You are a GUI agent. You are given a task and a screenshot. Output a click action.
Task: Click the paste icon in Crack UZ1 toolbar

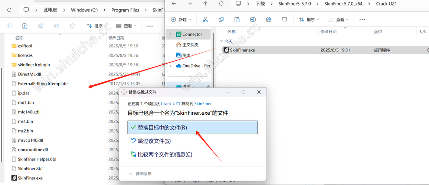tap(237, 20)
